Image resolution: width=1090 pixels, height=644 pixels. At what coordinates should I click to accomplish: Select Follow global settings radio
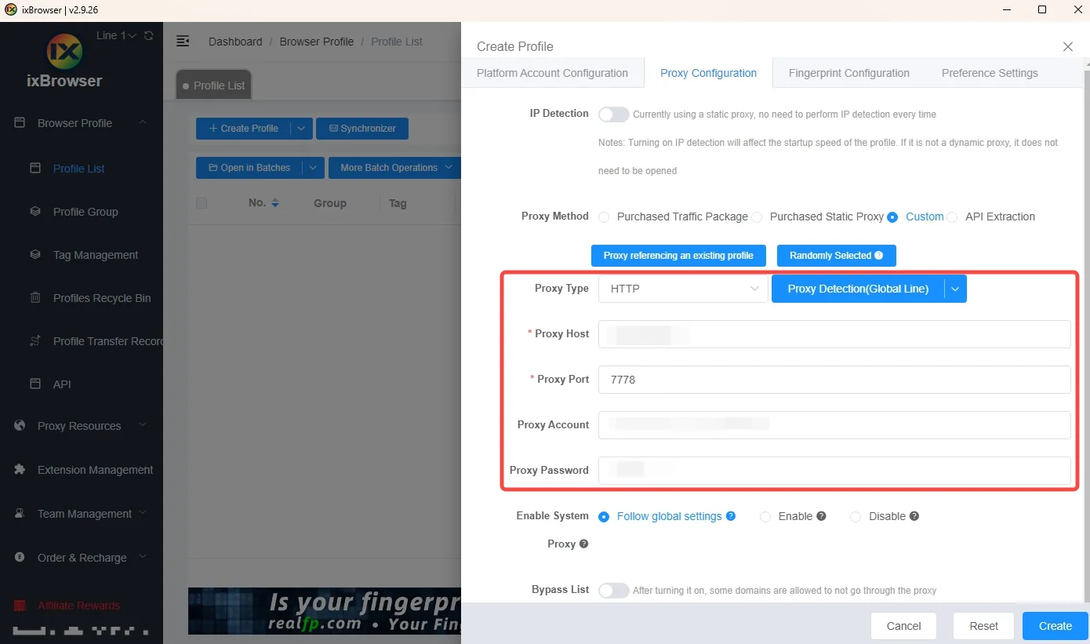pyautogui.click(x=604, y=517)
